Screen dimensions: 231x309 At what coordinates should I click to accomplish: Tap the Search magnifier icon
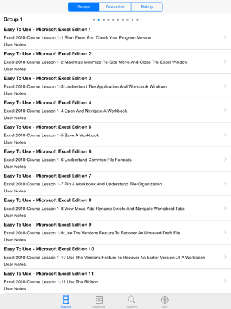click(132, 299)
